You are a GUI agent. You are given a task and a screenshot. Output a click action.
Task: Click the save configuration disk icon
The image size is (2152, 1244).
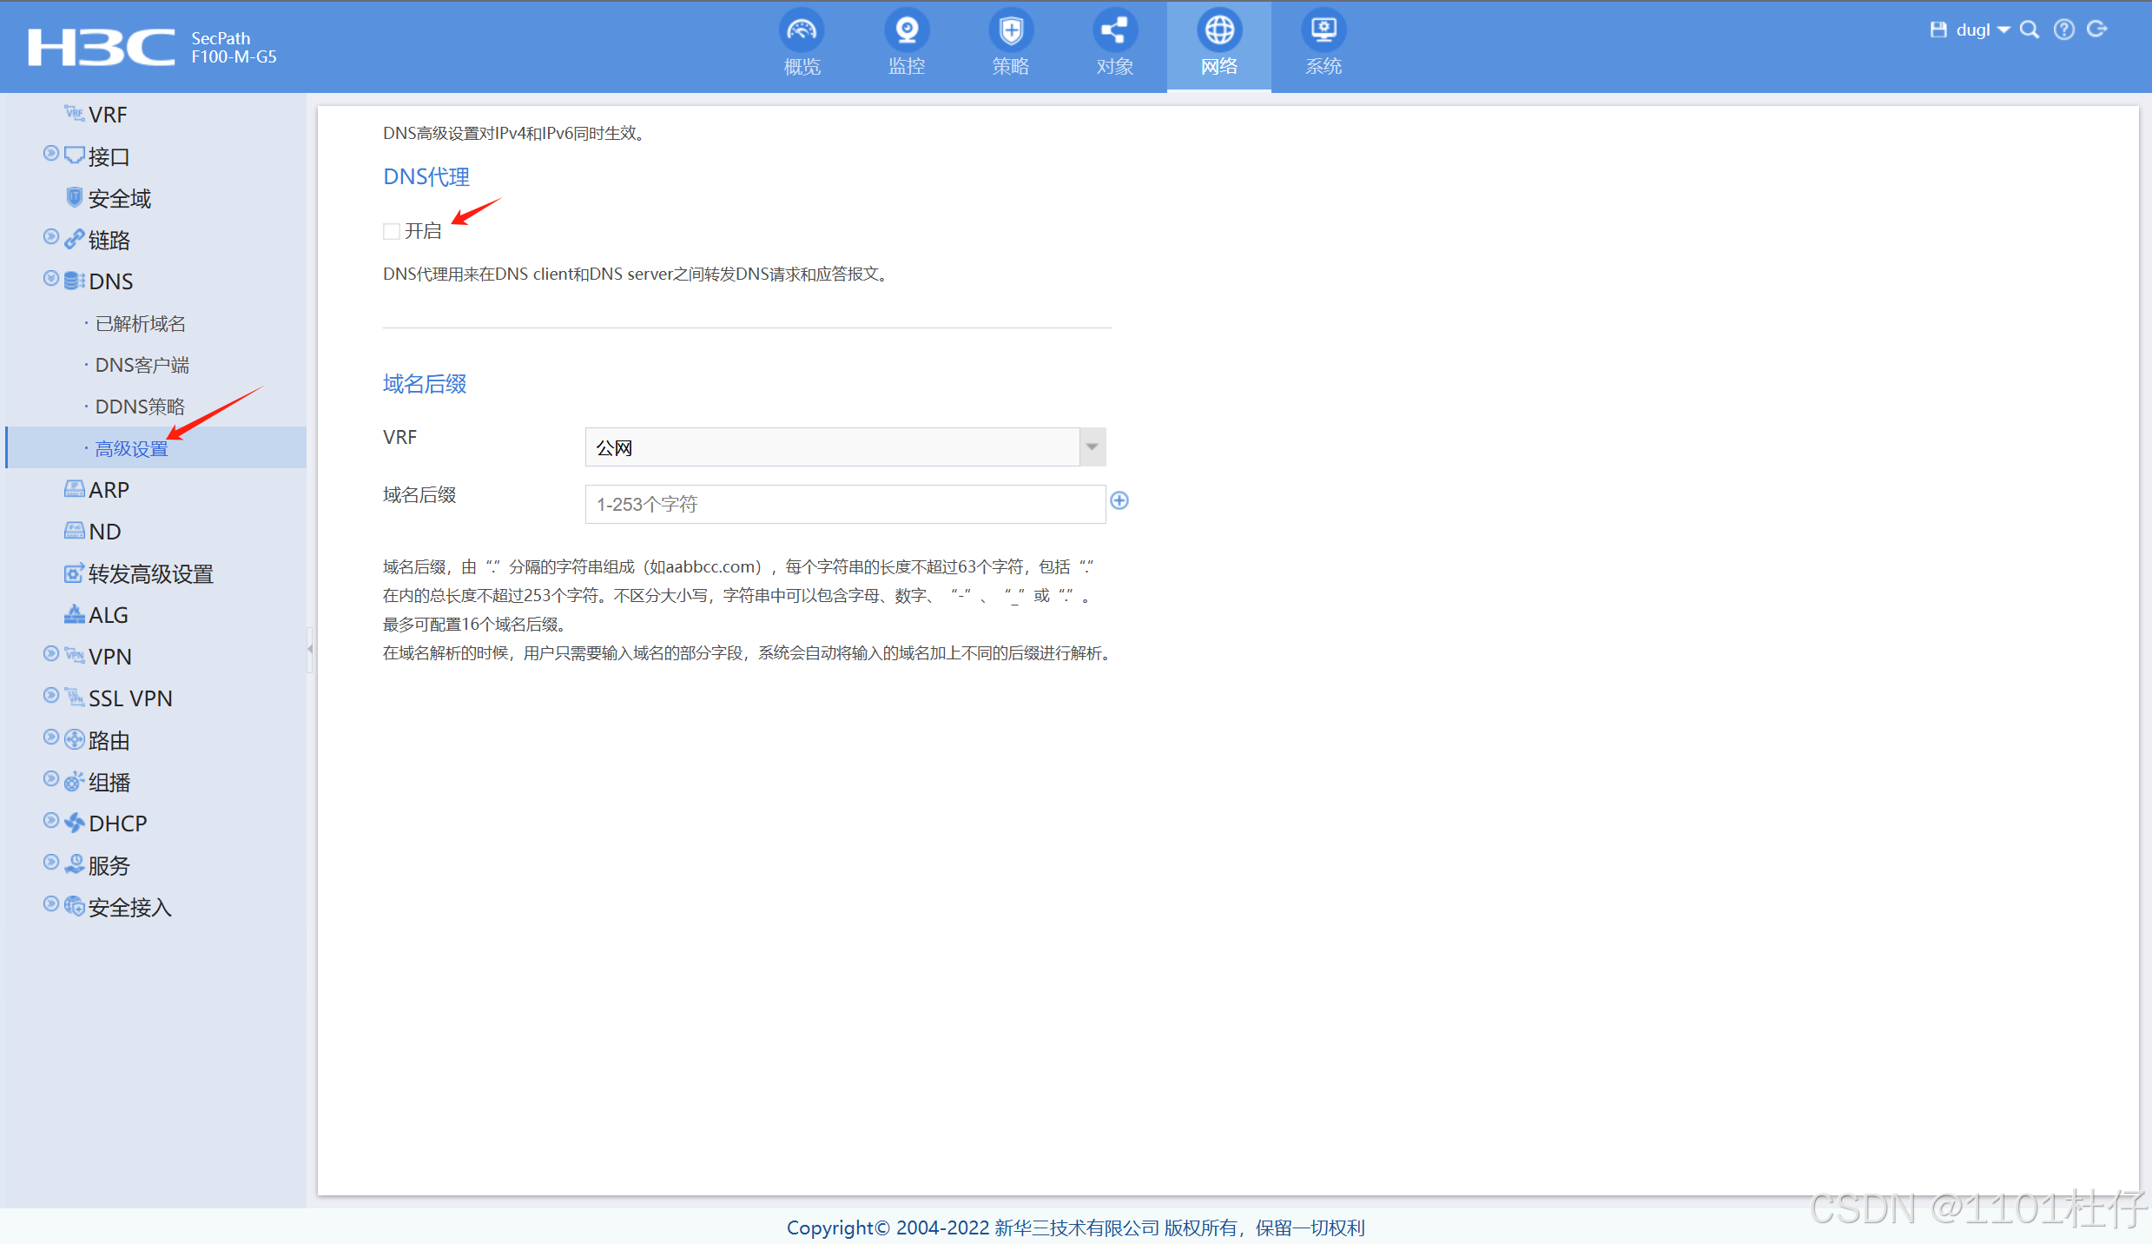(1937, 30)
